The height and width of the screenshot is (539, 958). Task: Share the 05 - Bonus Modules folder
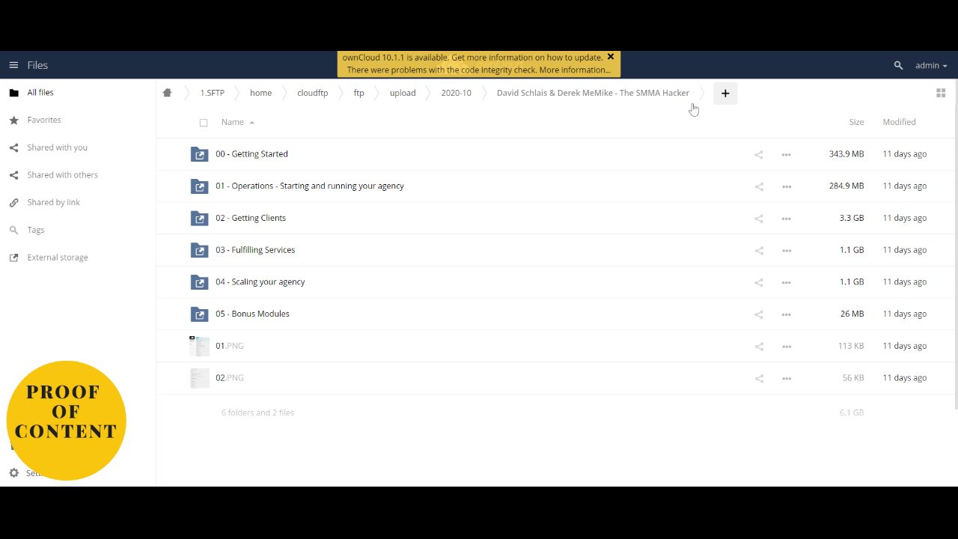(x=759, y=314)
